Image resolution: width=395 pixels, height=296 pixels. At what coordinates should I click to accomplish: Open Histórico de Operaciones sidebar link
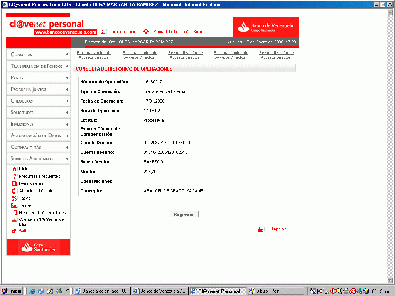tap(42, 213)
